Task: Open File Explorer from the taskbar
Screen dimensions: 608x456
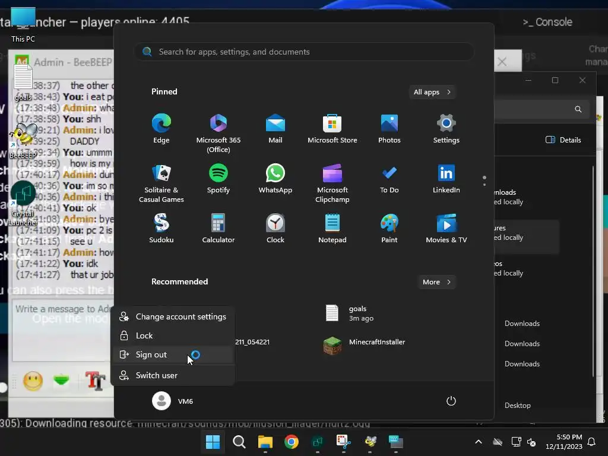Action: [x=265, y=442]
